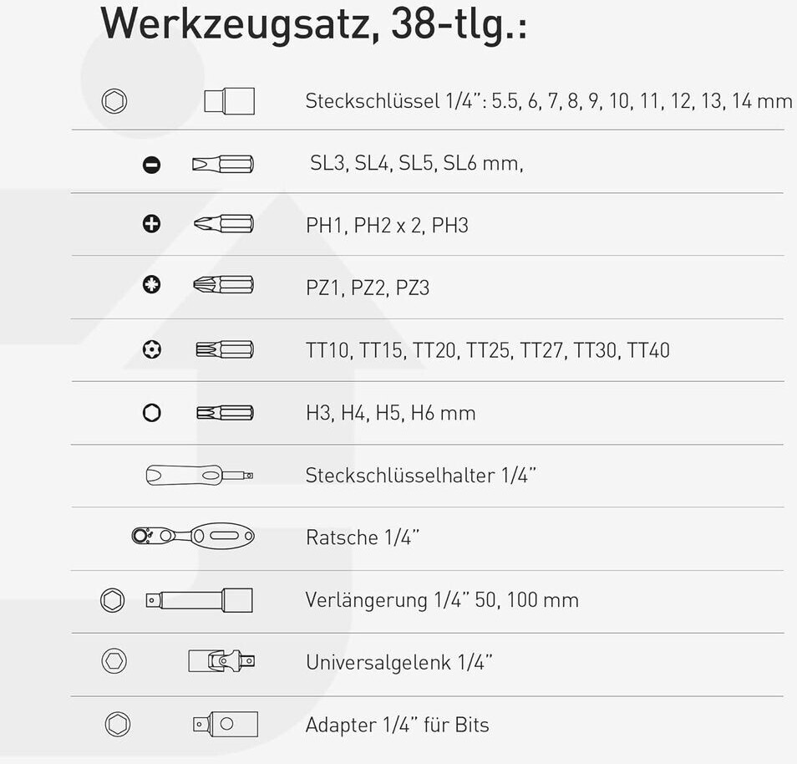
Task: Click the slotted bit drawing
Action: [222, 164]
